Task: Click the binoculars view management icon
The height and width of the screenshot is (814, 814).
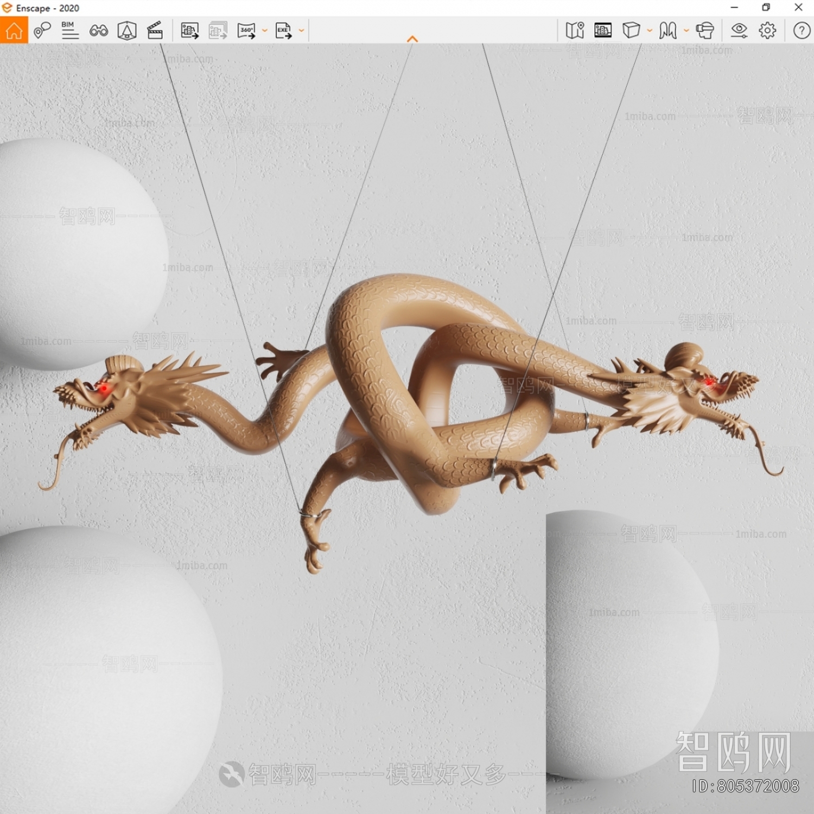Action: tap(98, 30)
